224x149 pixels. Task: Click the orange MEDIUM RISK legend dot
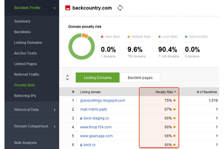coord(128,37)
